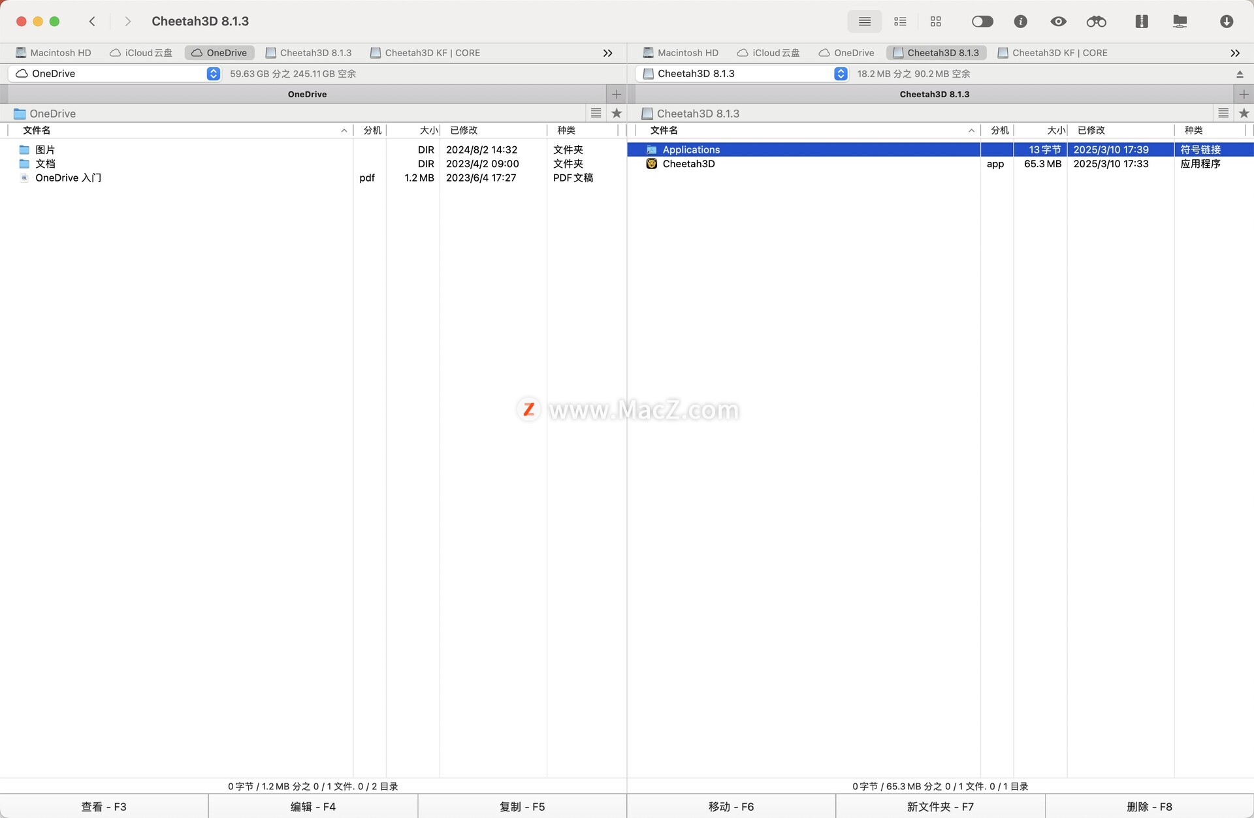Open the Get Info toolbar icon
Screen dimensions: 1254x818
tap(1020, 22)
